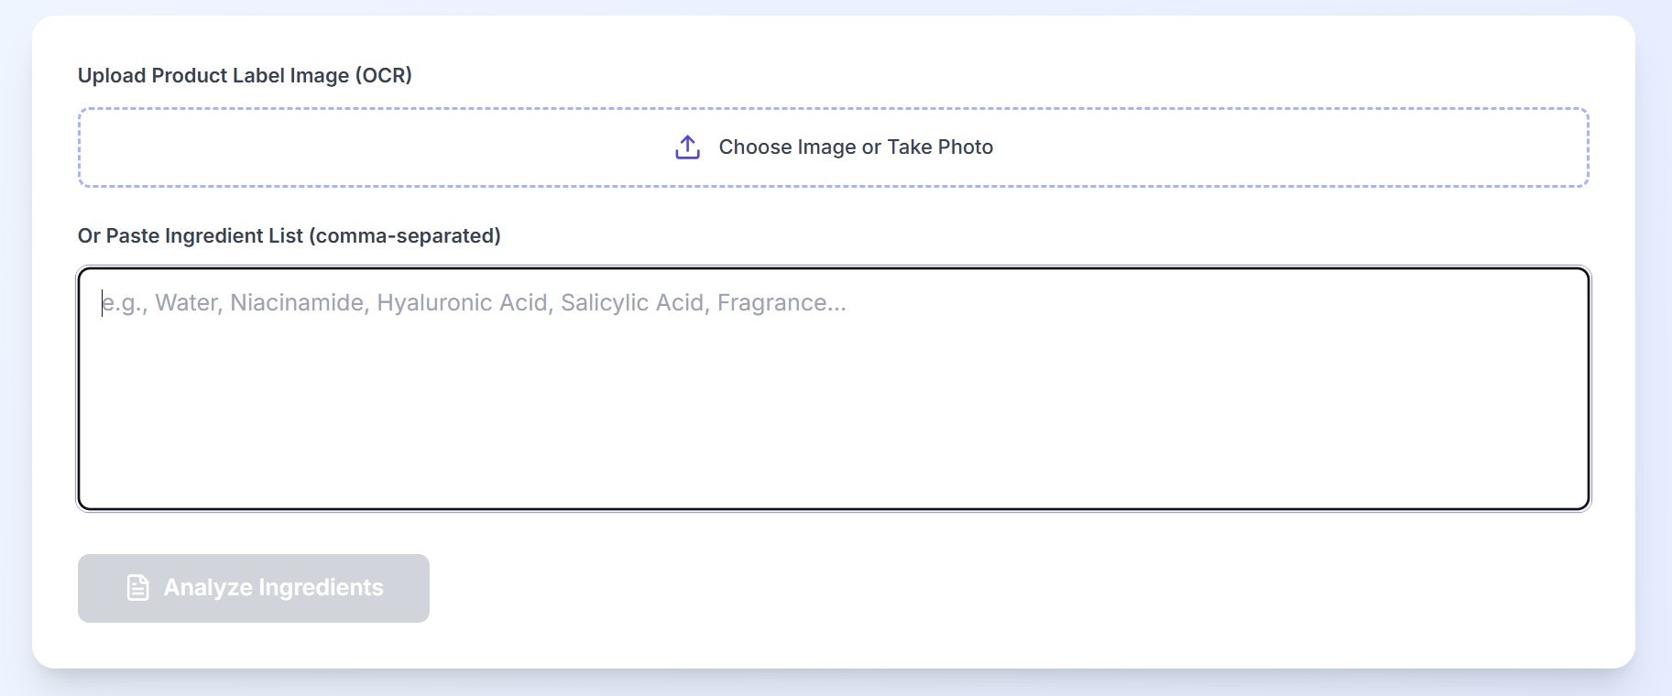Click Salicylic Acid in the placeholder text
Viewport: 1672px width, 696px height.
coord(632,303)
